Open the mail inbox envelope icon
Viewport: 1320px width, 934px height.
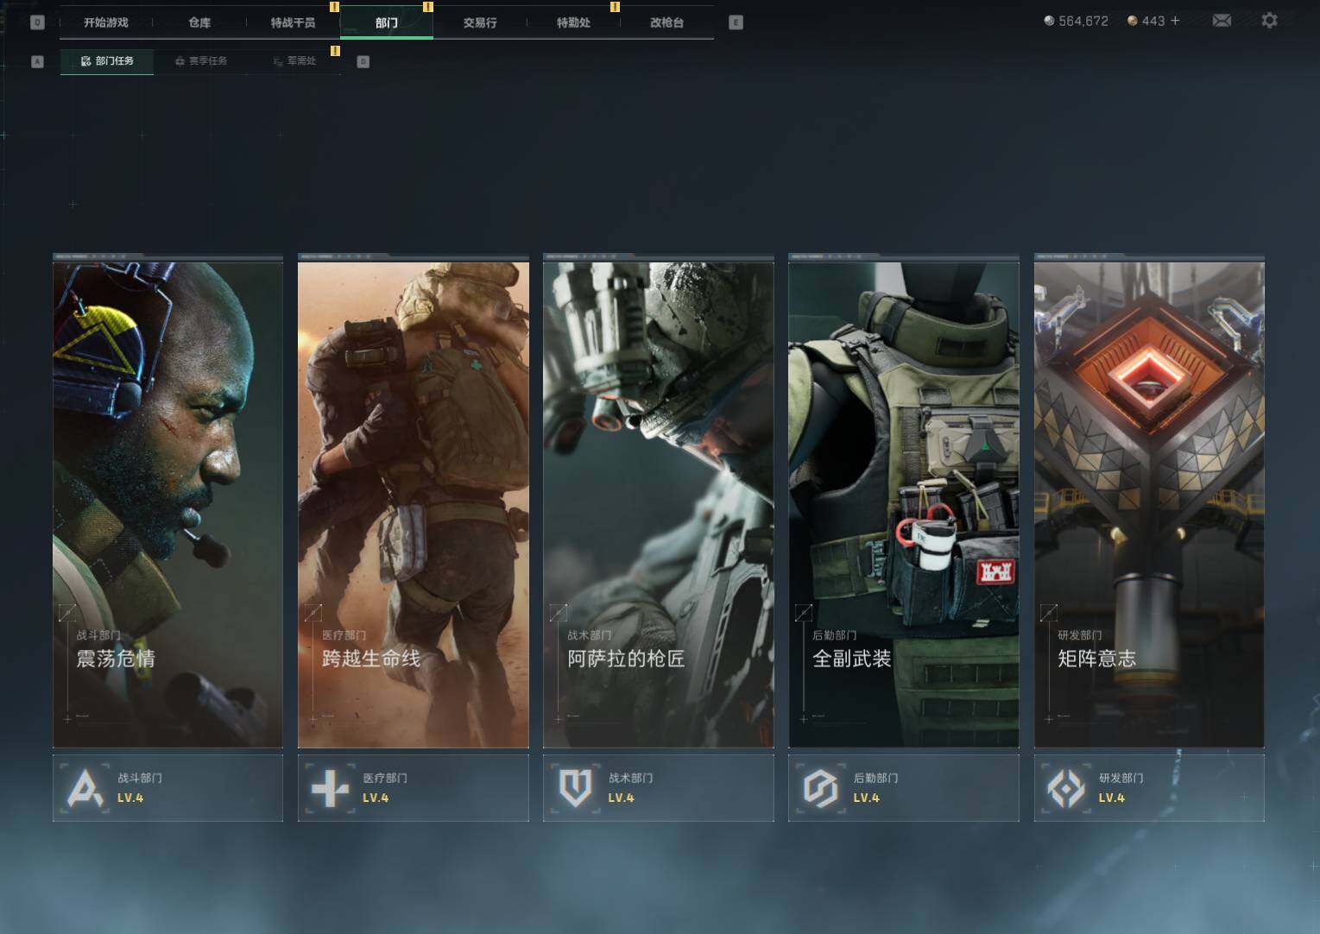pyautogui.click(x=1222, y=21)
